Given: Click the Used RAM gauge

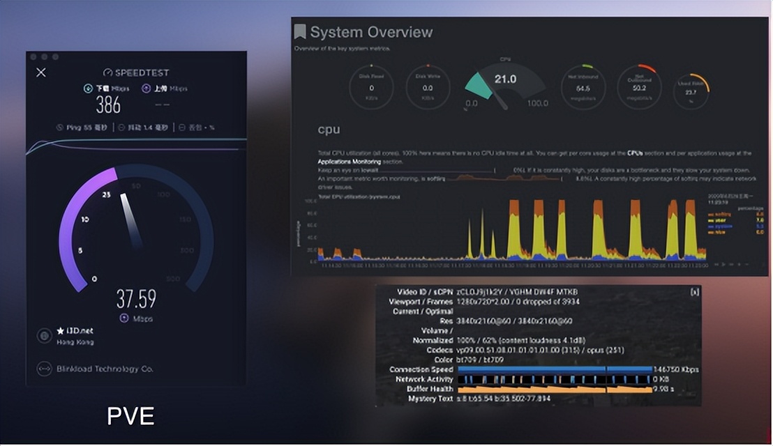Looking at the screenshot, I should click(691, 91).
